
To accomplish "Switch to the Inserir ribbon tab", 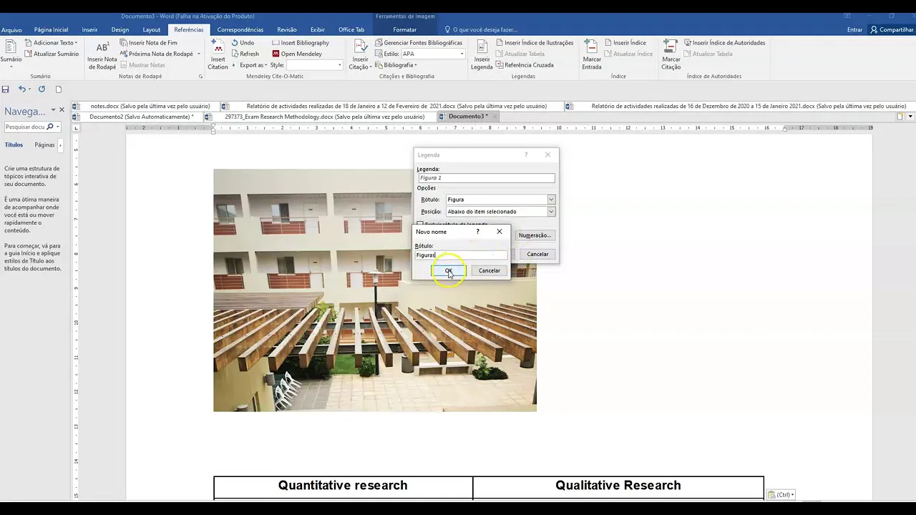I will (x=89, y=30).
